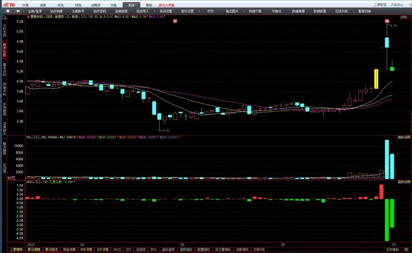This screenshot has height=253, width=412.
Task: Click the home icon in the toolbar
Action: coord(8,11)
